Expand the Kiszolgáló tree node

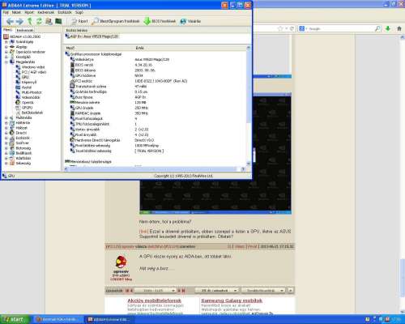6,57
